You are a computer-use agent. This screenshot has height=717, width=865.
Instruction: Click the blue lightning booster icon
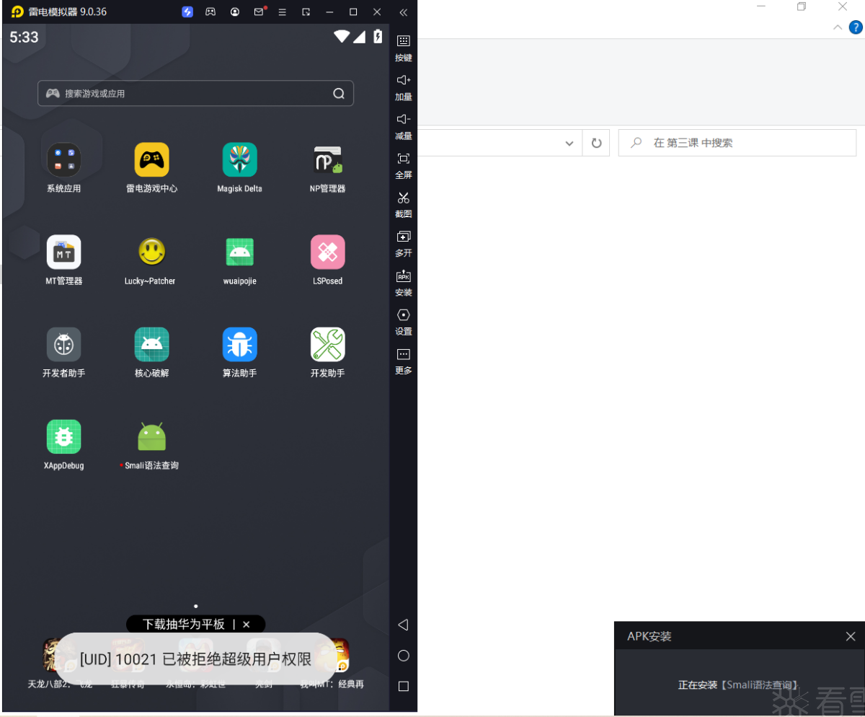[x=187, y=12]
